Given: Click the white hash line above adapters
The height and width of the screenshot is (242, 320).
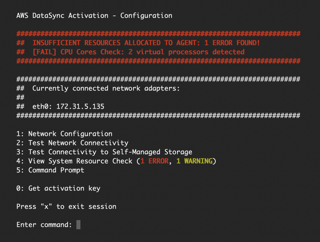Looking at the screenshot, I should 158,79.
